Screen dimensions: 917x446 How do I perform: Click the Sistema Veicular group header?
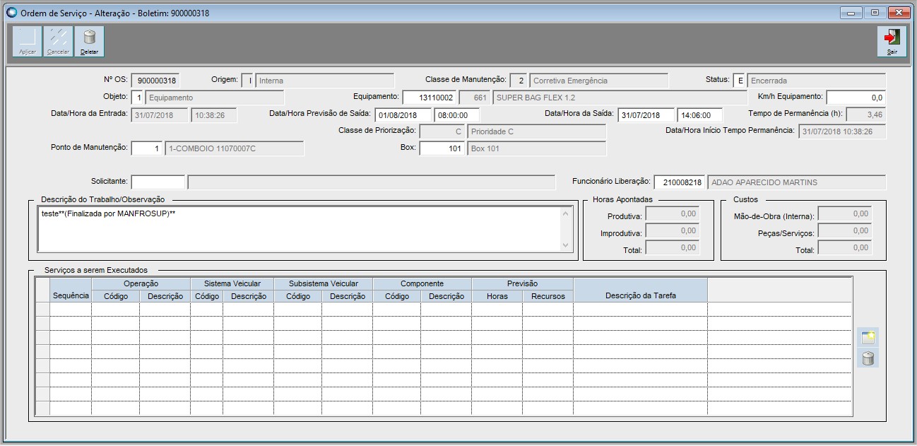click(x=232, y=283)
